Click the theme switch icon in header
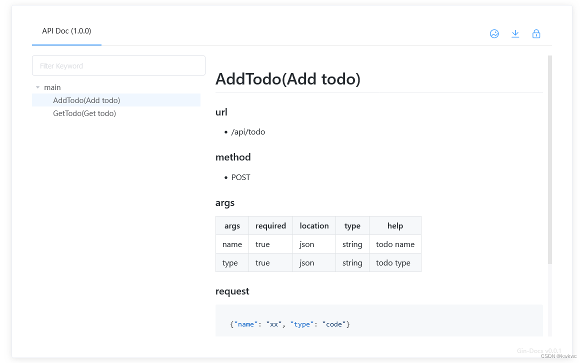 (x=494, y=34)
